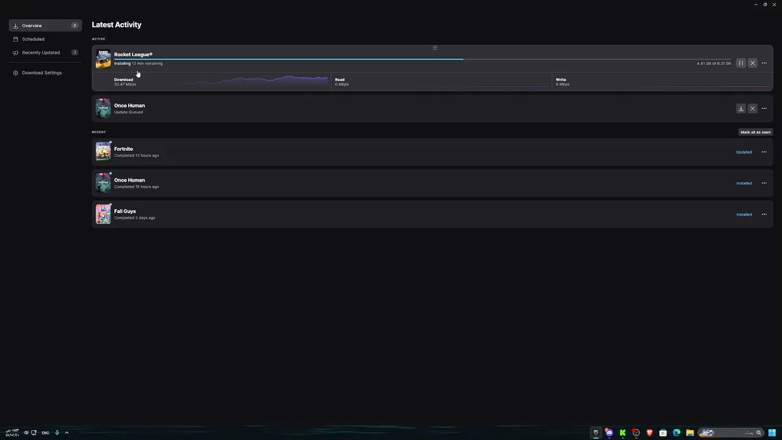
Task: Click the Download Settings gear icon
Action: 16,73
